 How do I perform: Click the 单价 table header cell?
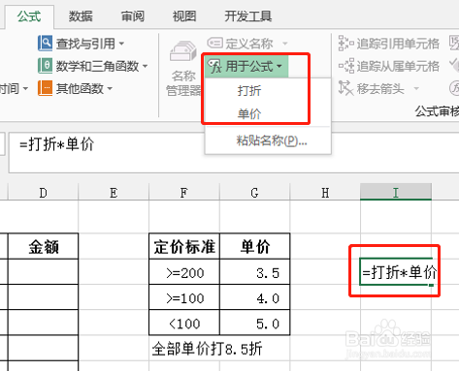click(x=255, y=246)
